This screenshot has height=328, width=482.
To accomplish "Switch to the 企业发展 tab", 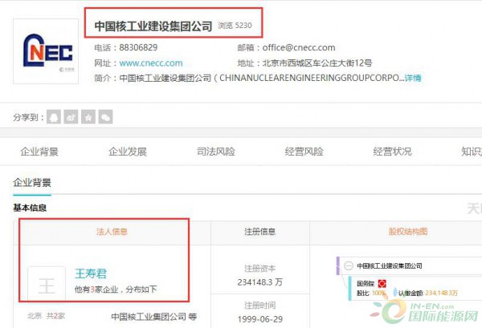I will (x=128, y=152).
